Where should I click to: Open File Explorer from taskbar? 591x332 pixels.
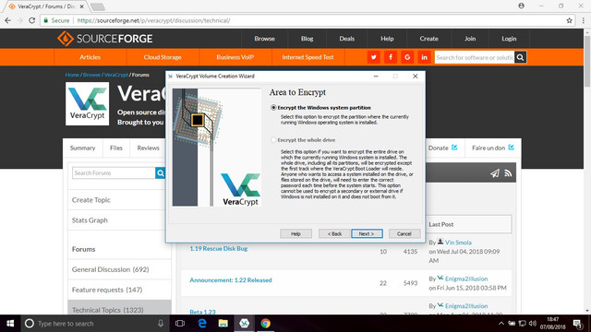223,324
